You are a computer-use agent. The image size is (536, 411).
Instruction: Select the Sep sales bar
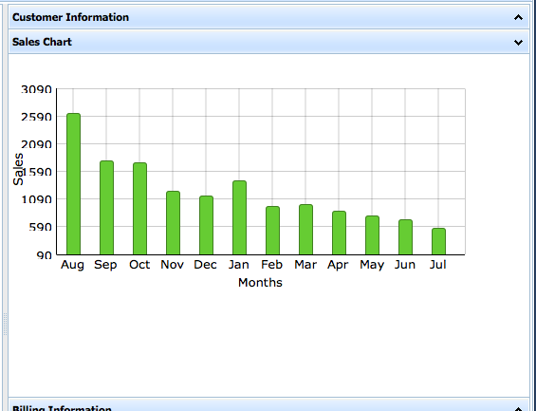pyautogui.click(x=106, y=208)
